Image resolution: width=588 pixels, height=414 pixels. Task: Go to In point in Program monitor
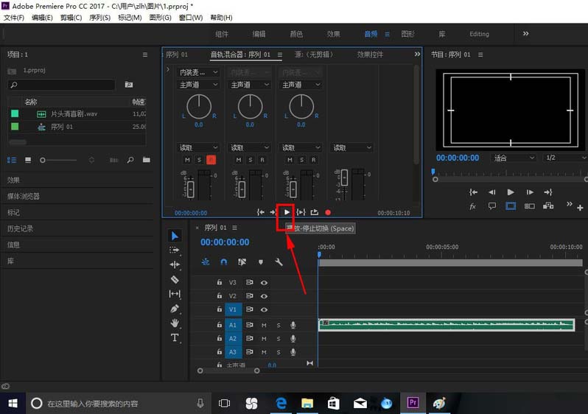(x=473, y=192)
